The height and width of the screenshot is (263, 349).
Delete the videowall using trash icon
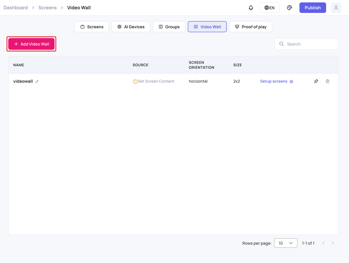coord(327,81)
